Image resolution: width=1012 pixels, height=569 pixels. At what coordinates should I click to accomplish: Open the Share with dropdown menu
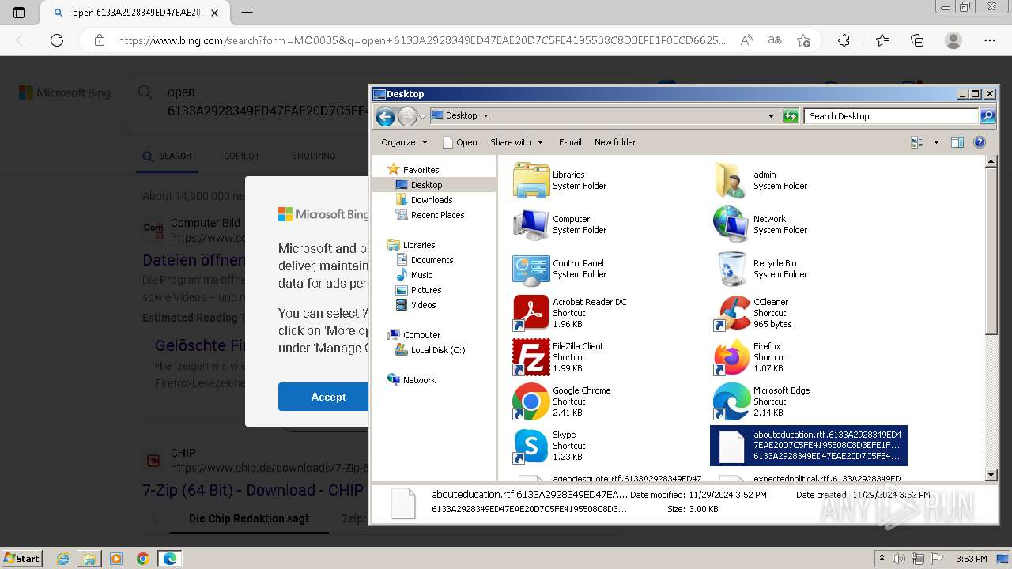517,142
